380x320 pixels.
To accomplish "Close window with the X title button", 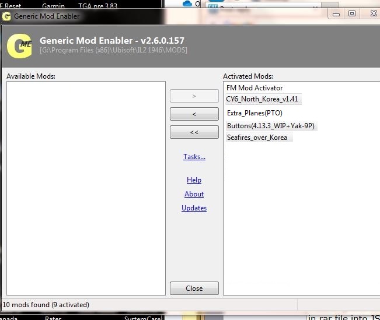I will (373, 13).
